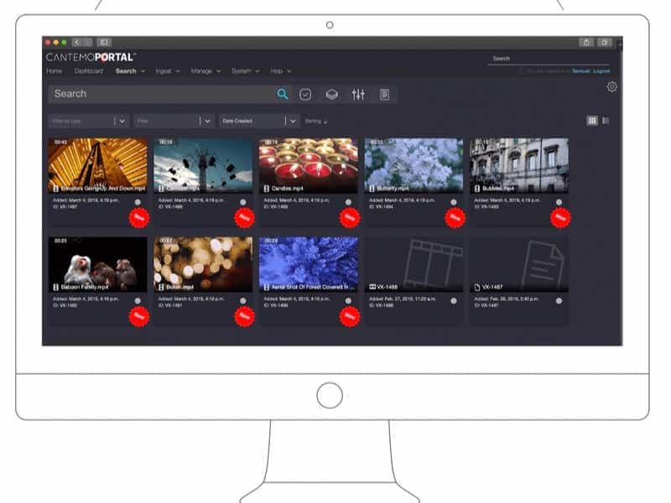This screenshot has height=503, width=671.
Task: Open the Date Created dropdown
Action: click(293, 121)
